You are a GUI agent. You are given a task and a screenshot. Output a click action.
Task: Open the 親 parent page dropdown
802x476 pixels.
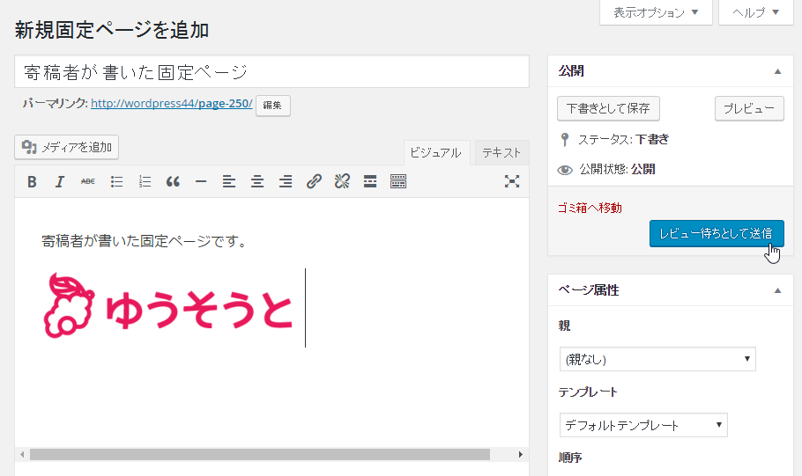[657, 359]
